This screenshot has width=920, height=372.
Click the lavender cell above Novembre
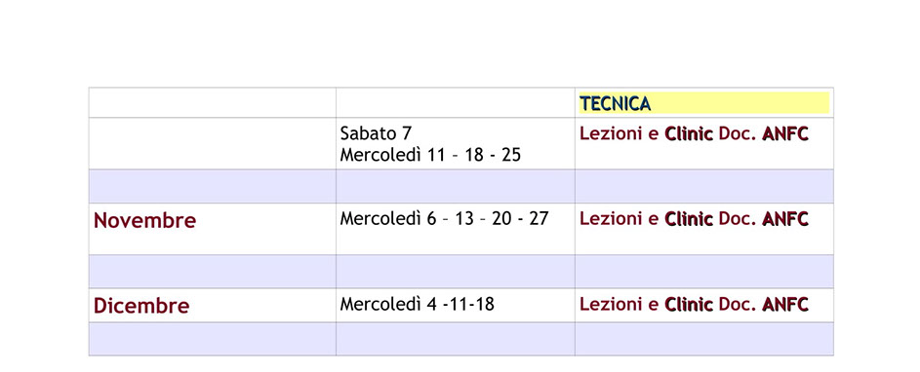point(213,186)
